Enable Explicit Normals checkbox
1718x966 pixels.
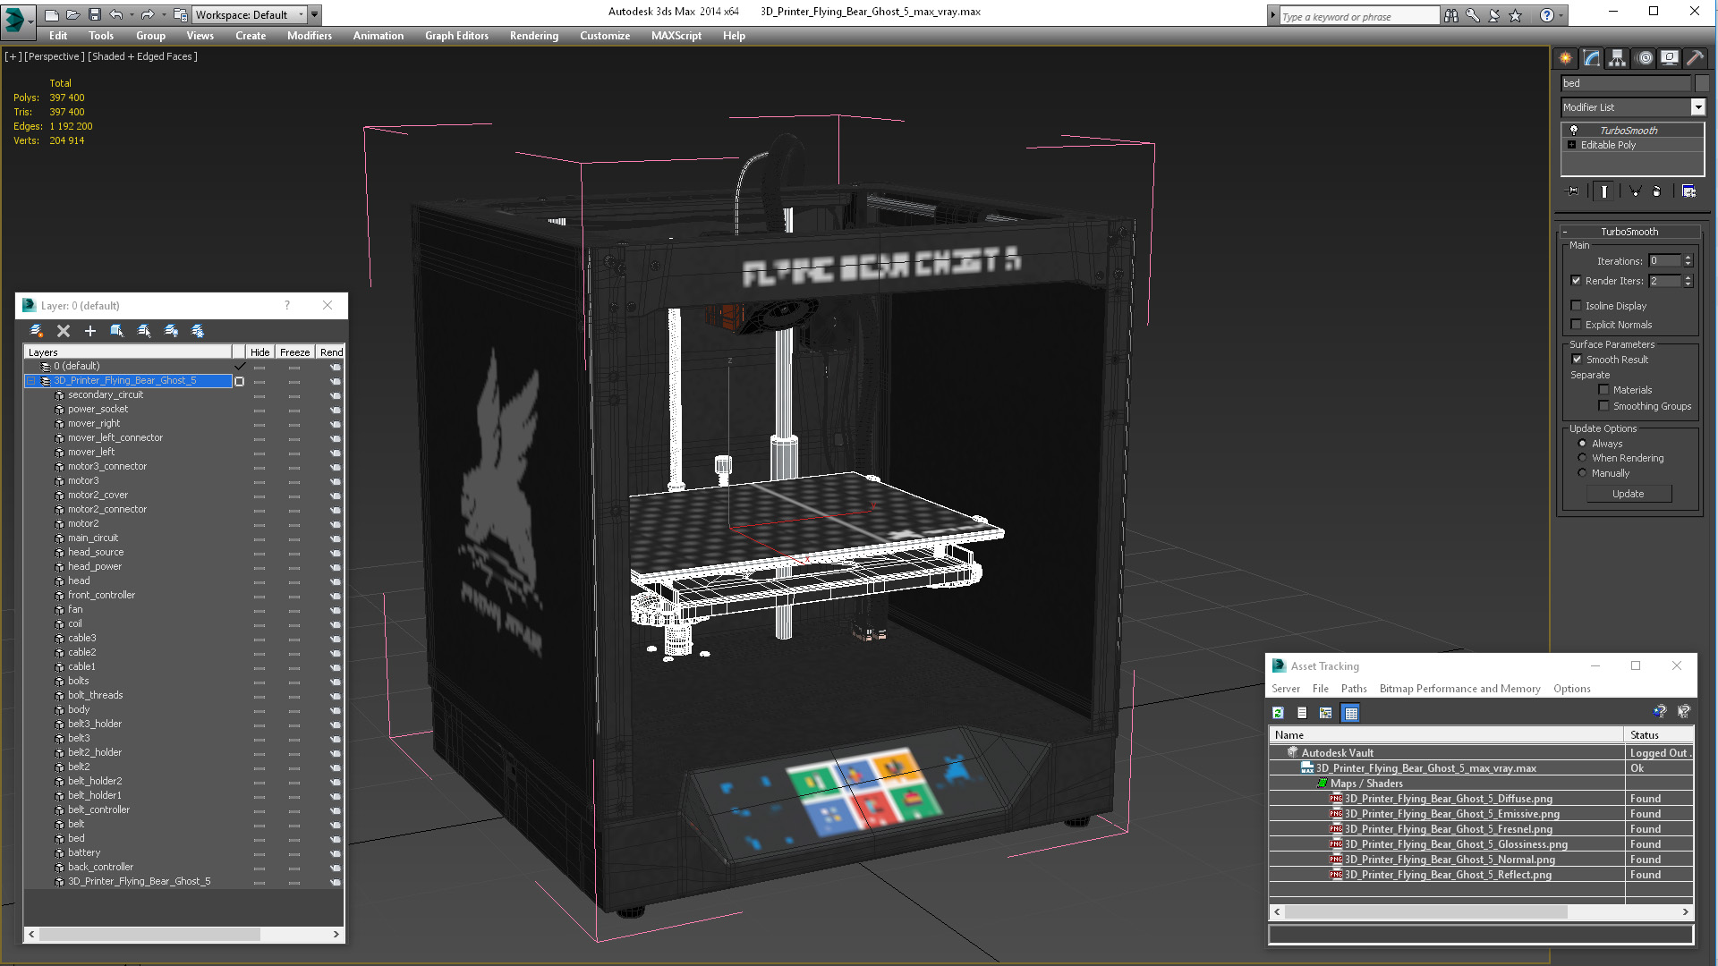pyautogui.click(x=1577, y=325)
